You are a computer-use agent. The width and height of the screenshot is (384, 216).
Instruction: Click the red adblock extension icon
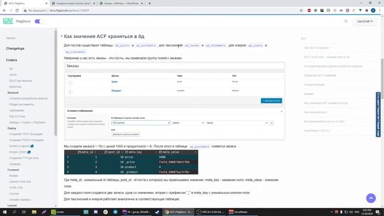pos(309,11)
